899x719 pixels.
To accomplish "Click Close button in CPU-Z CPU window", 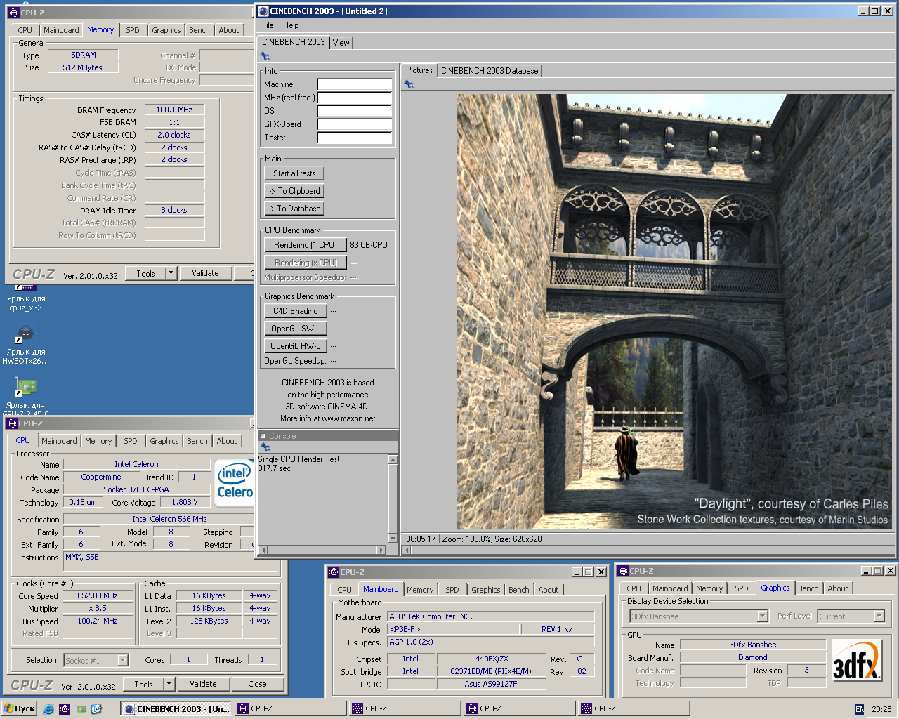I will pyautogui.click(x=257, y=684).
